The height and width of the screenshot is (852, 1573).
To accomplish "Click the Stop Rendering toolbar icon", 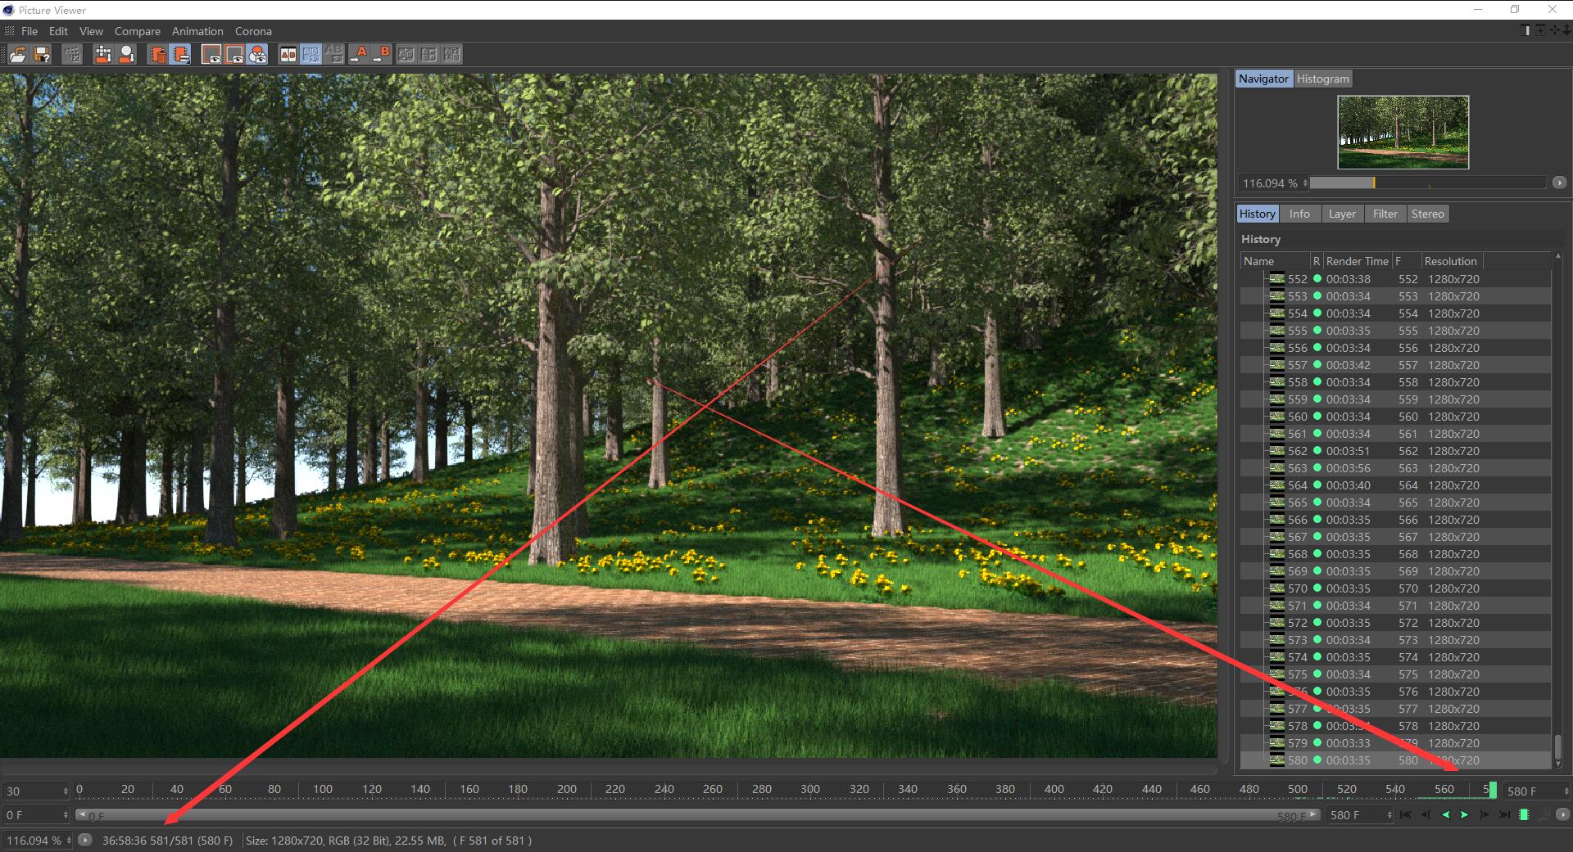I will tap(72, 55).
